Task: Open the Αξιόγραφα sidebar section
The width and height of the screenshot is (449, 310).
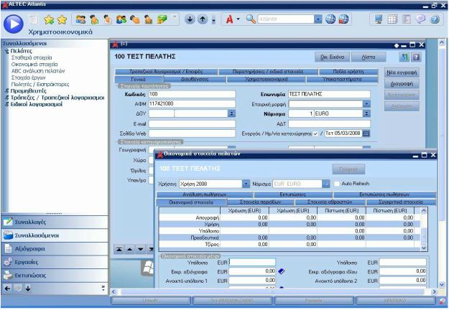Action: pyautogui.click(x=55, y=249)
